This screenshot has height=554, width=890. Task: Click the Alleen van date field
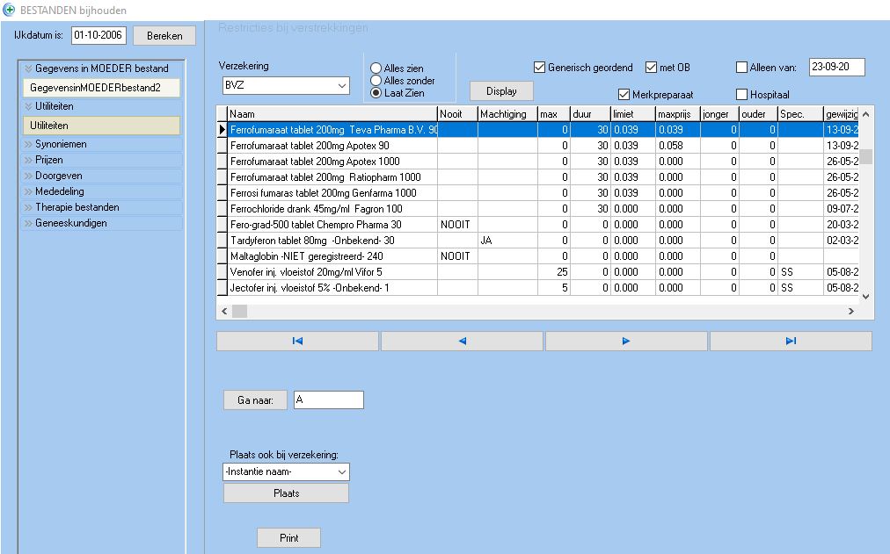(836, 67)
